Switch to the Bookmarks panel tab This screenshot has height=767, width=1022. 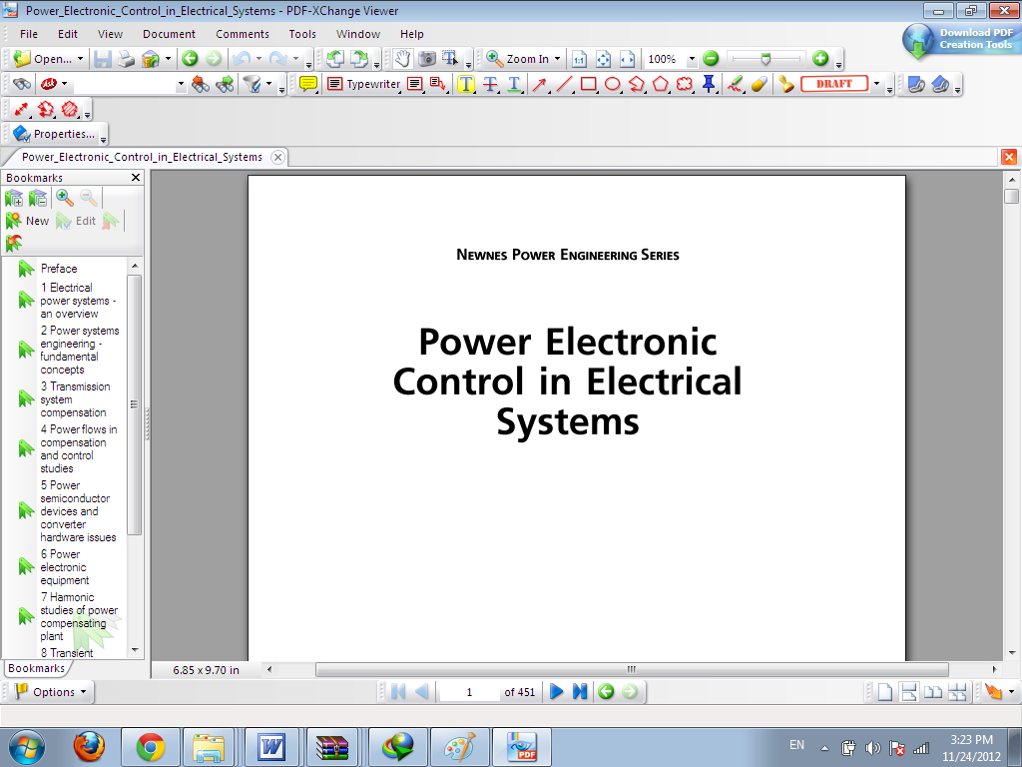pos(36,669)
